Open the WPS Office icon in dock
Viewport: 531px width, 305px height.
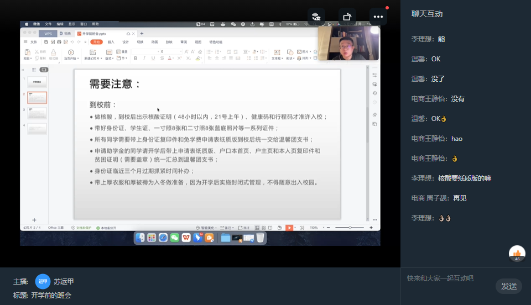pyautogui.click(x=186, y=238)
